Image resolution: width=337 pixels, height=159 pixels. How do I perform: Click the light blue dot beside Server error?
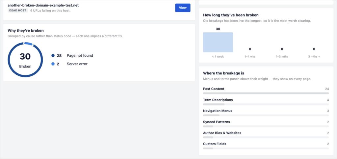(53, 64)
